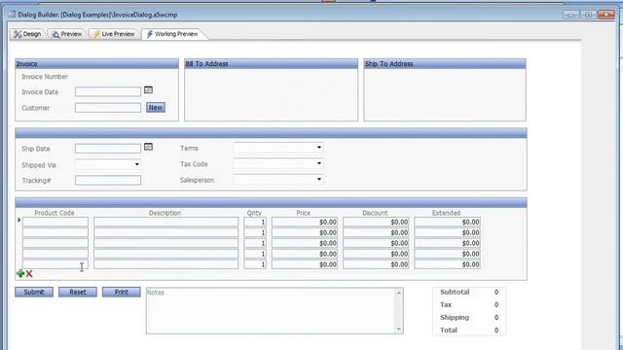Click first row Price field
This screenshot has width=623, height=350.
305,222
